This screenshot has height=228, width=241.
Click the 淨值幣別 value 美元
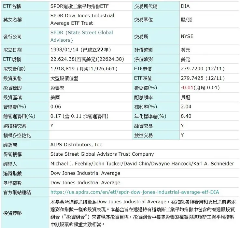tap(185, 59)
